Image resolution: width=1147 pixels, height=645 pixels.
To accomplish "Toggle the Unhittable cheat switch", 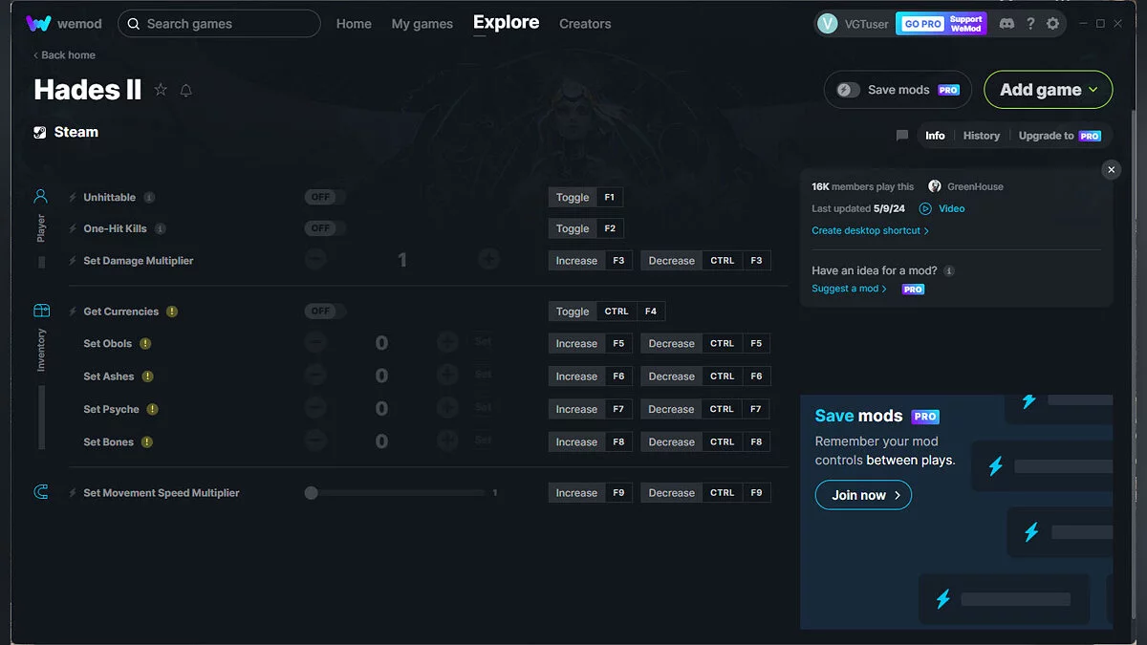I will coord(325,198).
